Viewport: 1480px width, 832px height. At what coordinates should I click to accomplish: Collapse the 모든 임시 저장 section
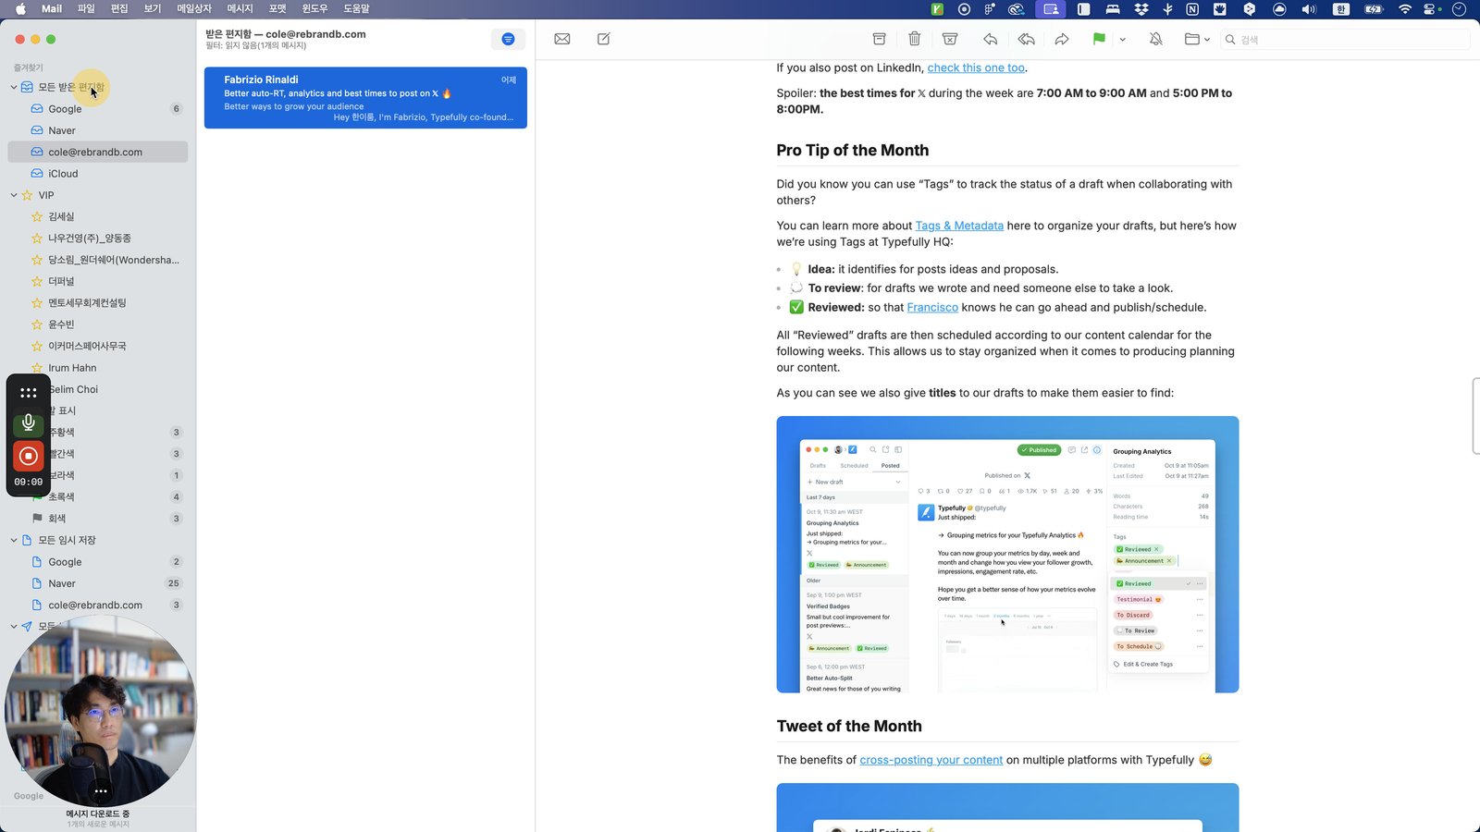pos(14,540)
